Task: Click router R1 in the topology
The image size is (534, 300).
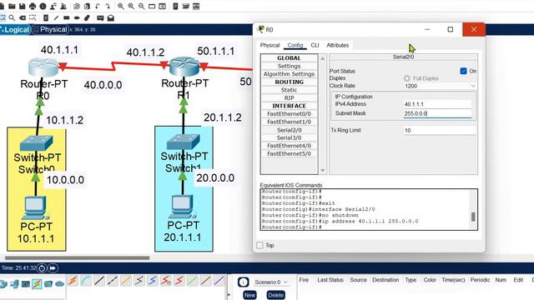Action: 184,67
